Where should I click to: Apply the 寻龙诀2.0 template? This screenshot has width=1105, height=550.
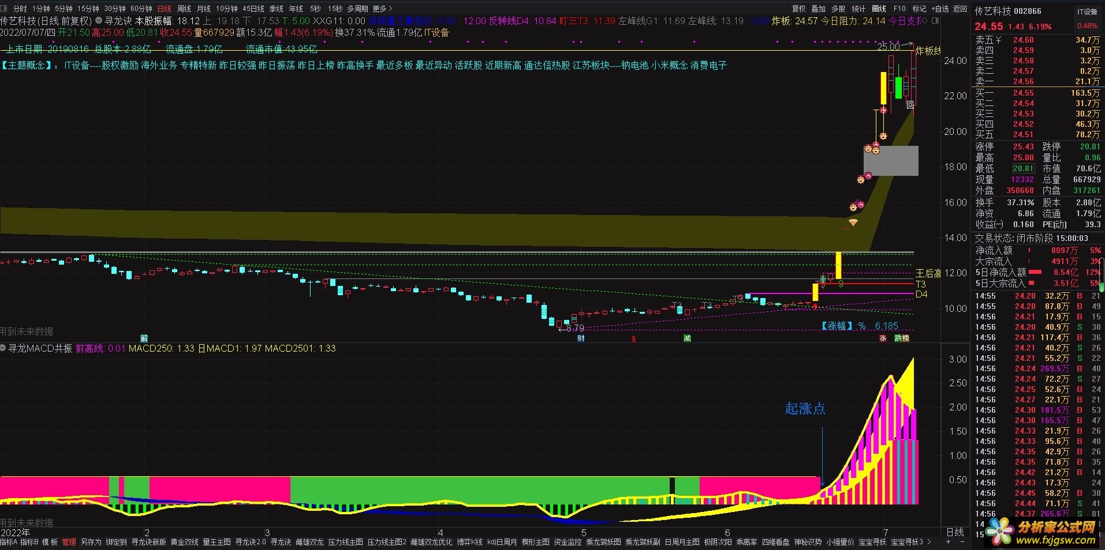(x=251, y=542)
